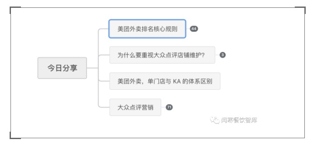Click the top border line of the frame

coord(158,7)
